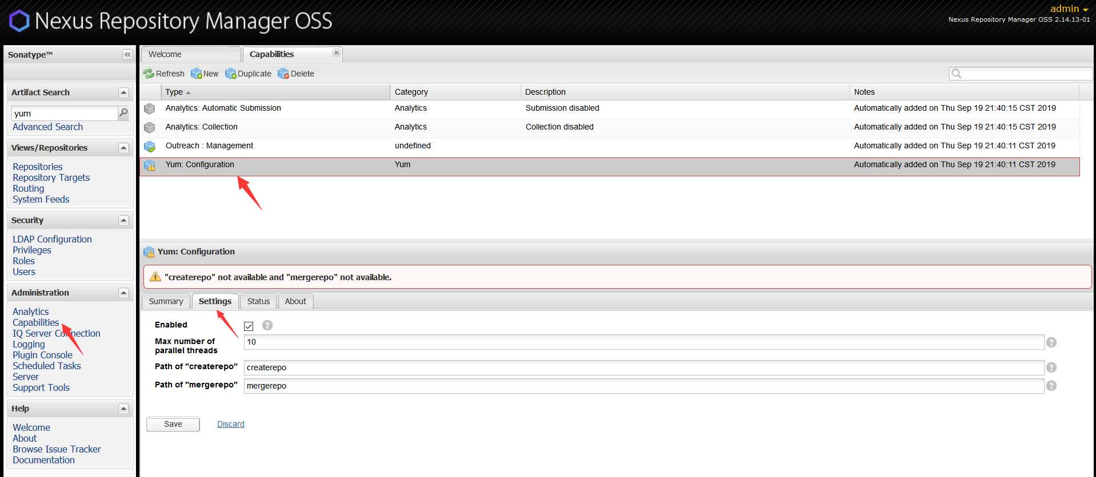Select the 'Collection disabled' description cell
The width and height of the screenshot is (1096, 477).
click(559, 127)
